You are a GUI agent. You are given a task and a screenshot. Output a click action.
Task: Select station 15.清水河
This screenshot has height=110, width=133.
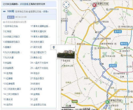click(x=8, y=99)
